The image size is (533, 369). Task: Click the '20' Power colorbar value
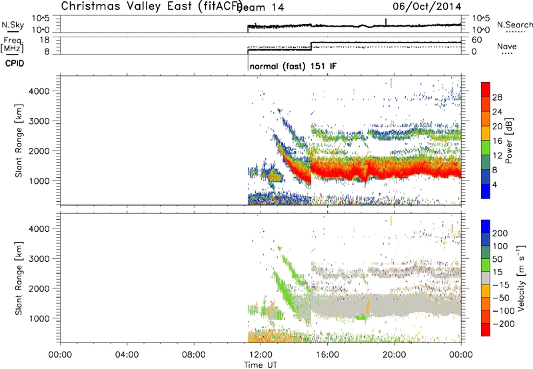(497, 127)
